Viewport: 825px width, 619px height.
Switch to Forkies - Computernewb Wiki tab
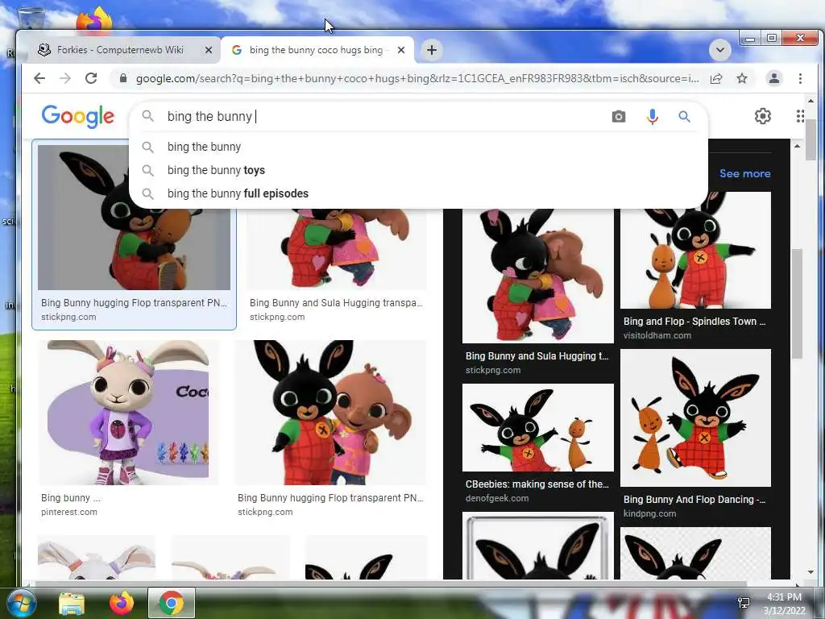pos(121,50)
